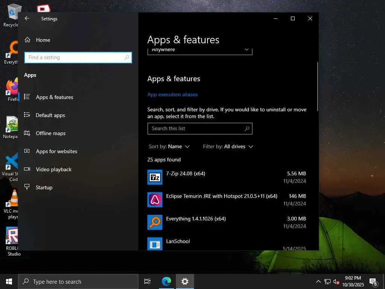Close the Settings window
This screenshot has height=289, width=385.
pos(310,18)
